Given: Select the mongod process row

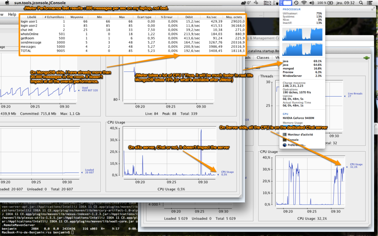Looking at the screenshot, I should 302,68.
